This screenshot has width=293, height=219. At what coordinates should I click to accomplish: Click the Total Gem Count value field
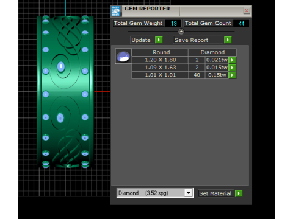[x=241, y=23]
